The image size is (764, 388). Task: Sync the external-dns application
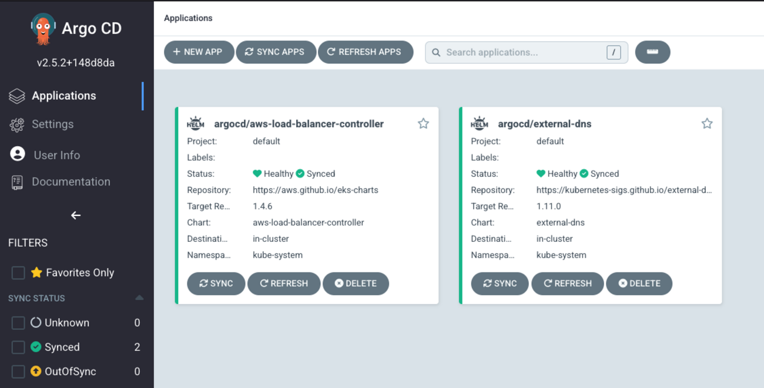tap(500, 284)
